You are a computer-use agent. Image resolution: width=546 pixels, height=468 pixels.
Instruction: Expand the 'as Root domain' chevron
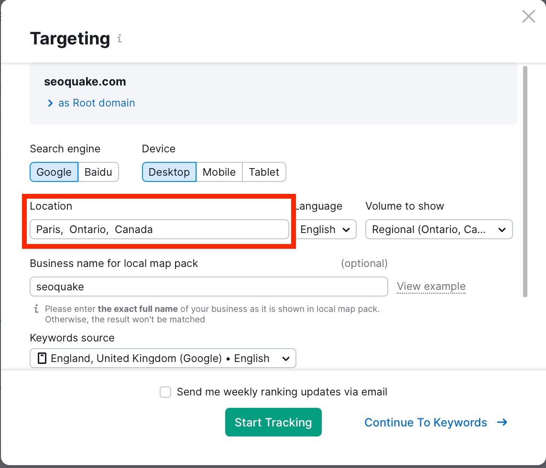tap(50, 103)
